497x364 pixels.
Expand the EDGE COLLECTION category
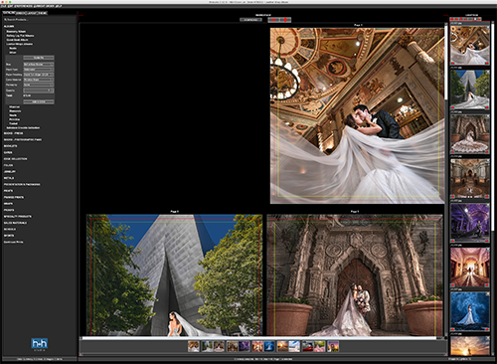pos(15,159)
